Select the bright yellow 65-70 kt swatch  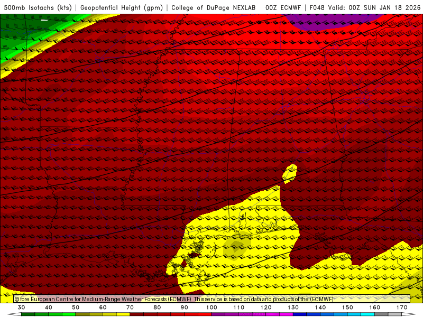[123, 314]
